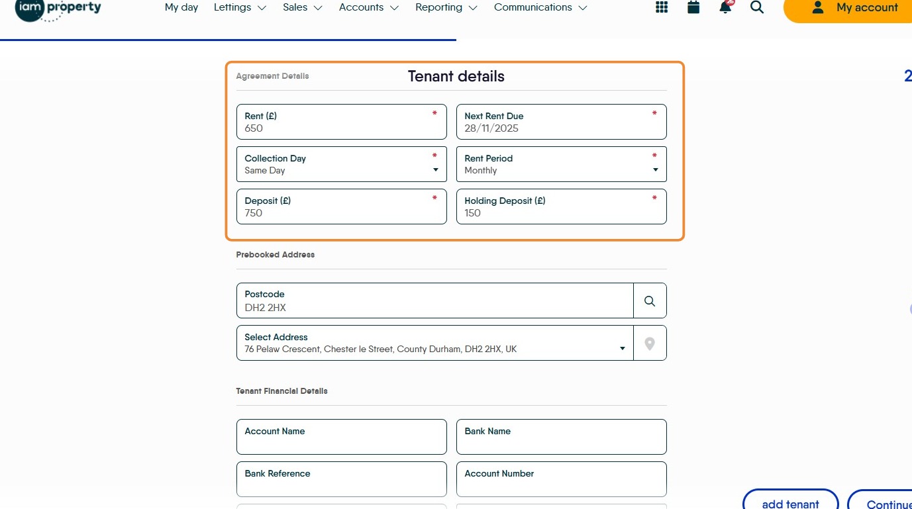Open the apps grid icon

coord(661,7)
